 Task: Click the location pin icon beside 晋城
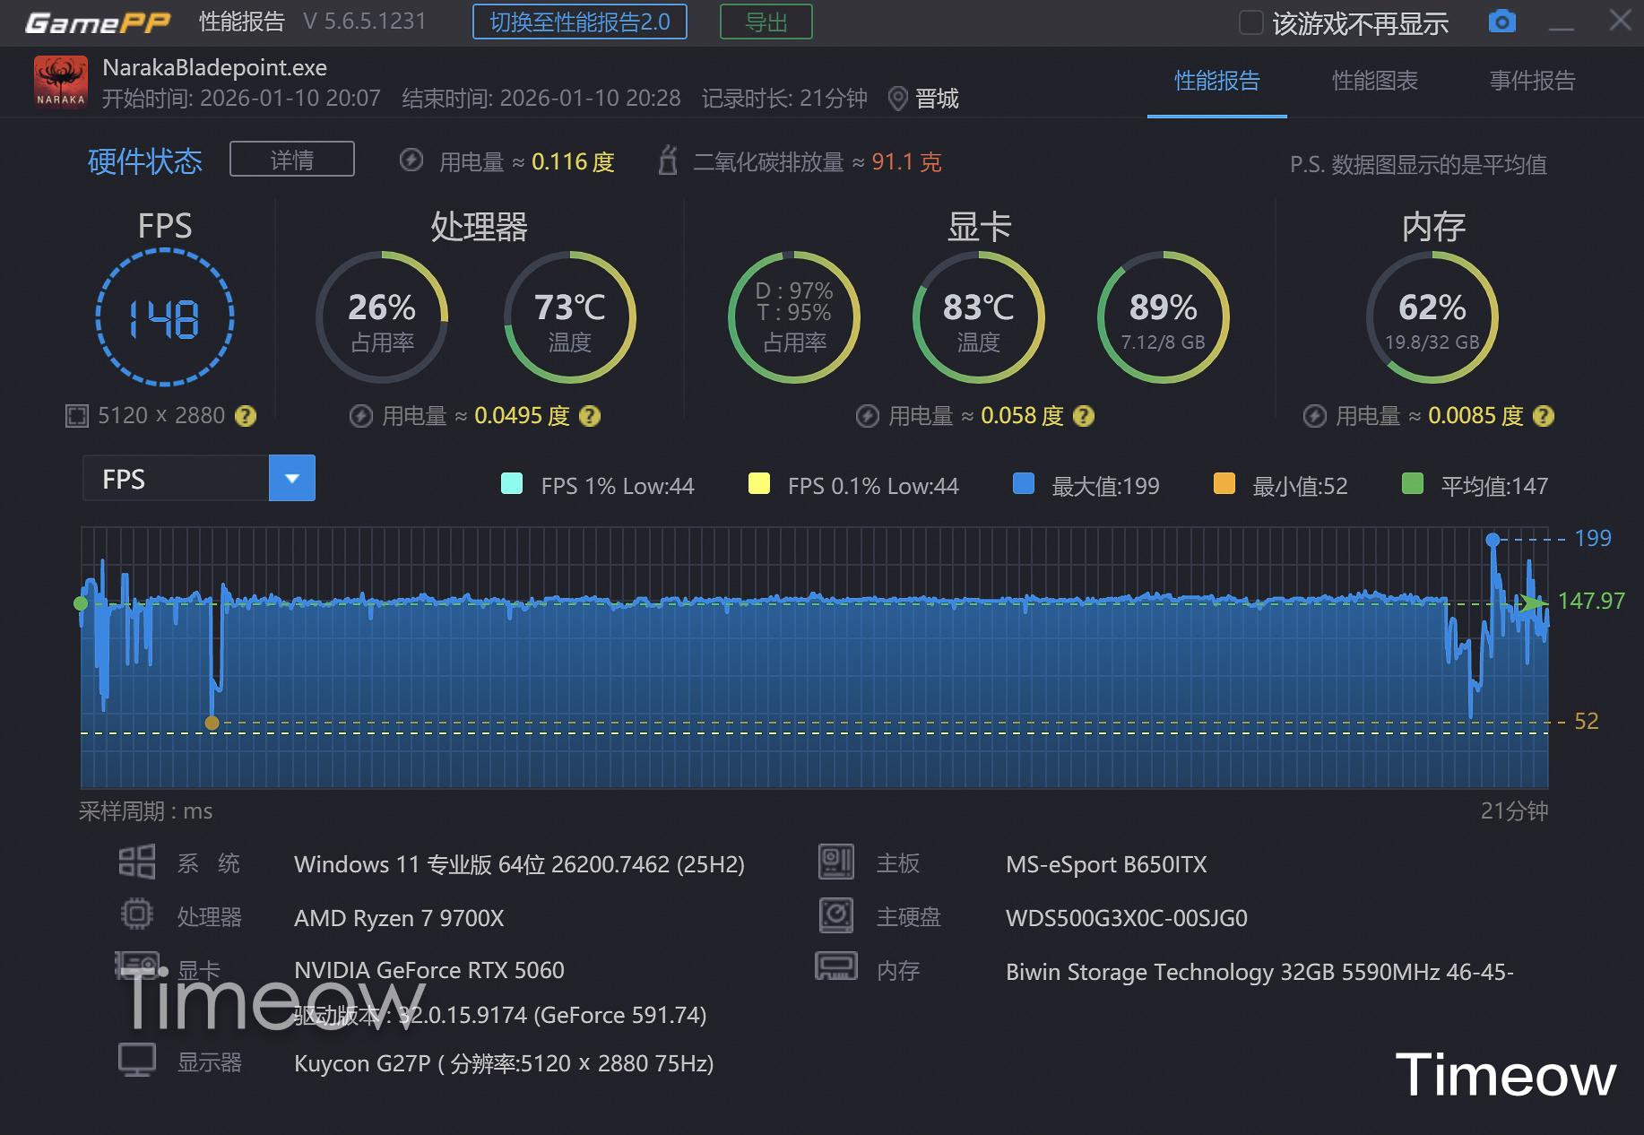point(897,99)
